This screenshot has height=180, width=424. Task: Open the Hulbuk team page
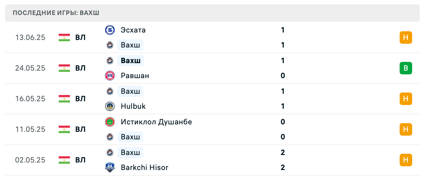133,106
